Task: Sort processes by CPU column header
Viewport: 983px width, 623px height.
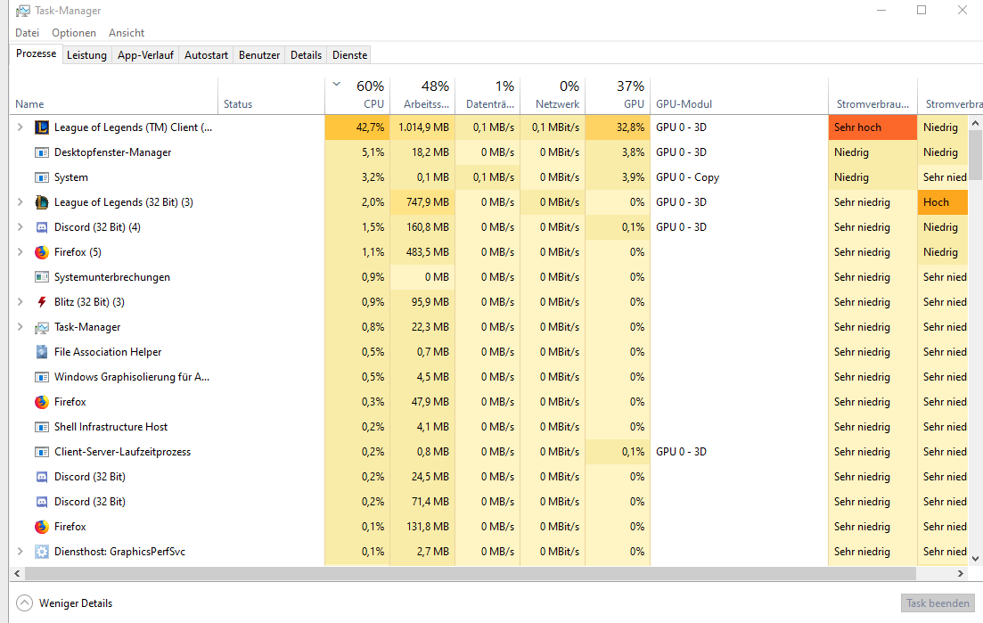Action: tap(357, 96)
